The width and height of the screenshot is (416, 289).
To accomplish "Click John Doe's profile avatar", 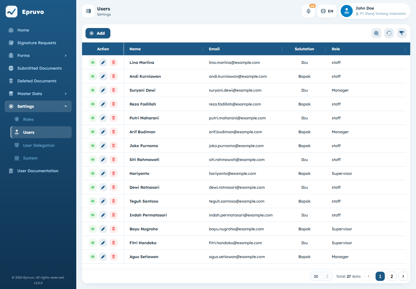I will pyautogui.click(x=347, y=11).
